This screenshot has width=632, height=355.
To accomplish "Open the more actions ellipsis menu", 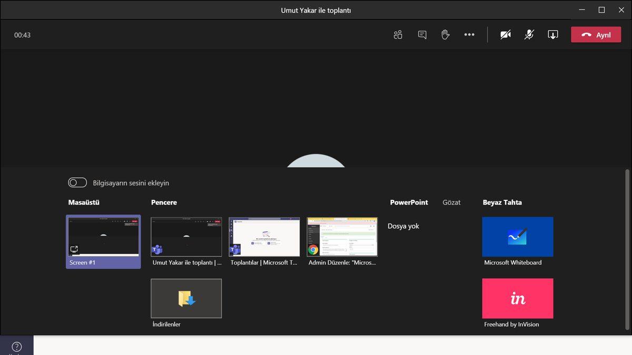I will (469, 34).
